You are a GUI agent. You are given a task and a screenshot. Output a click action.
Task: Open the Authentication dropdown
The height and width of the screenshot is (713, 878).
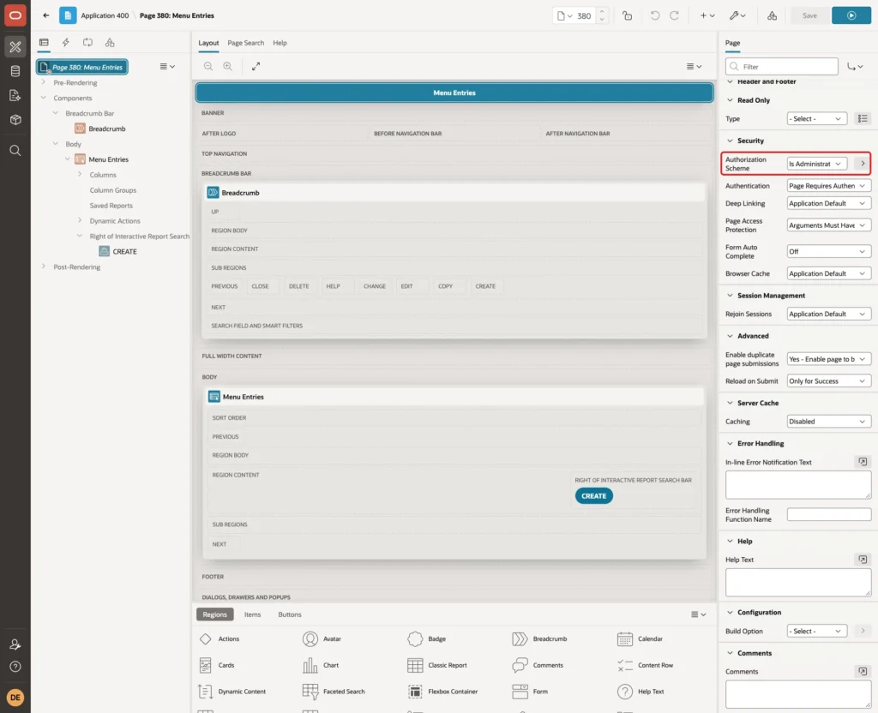(x=829, y=186)
